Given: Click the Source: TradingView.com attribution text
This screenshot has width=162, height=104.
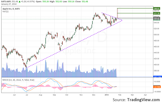Looking at the screenshot, I should click(x=136, y=100).
